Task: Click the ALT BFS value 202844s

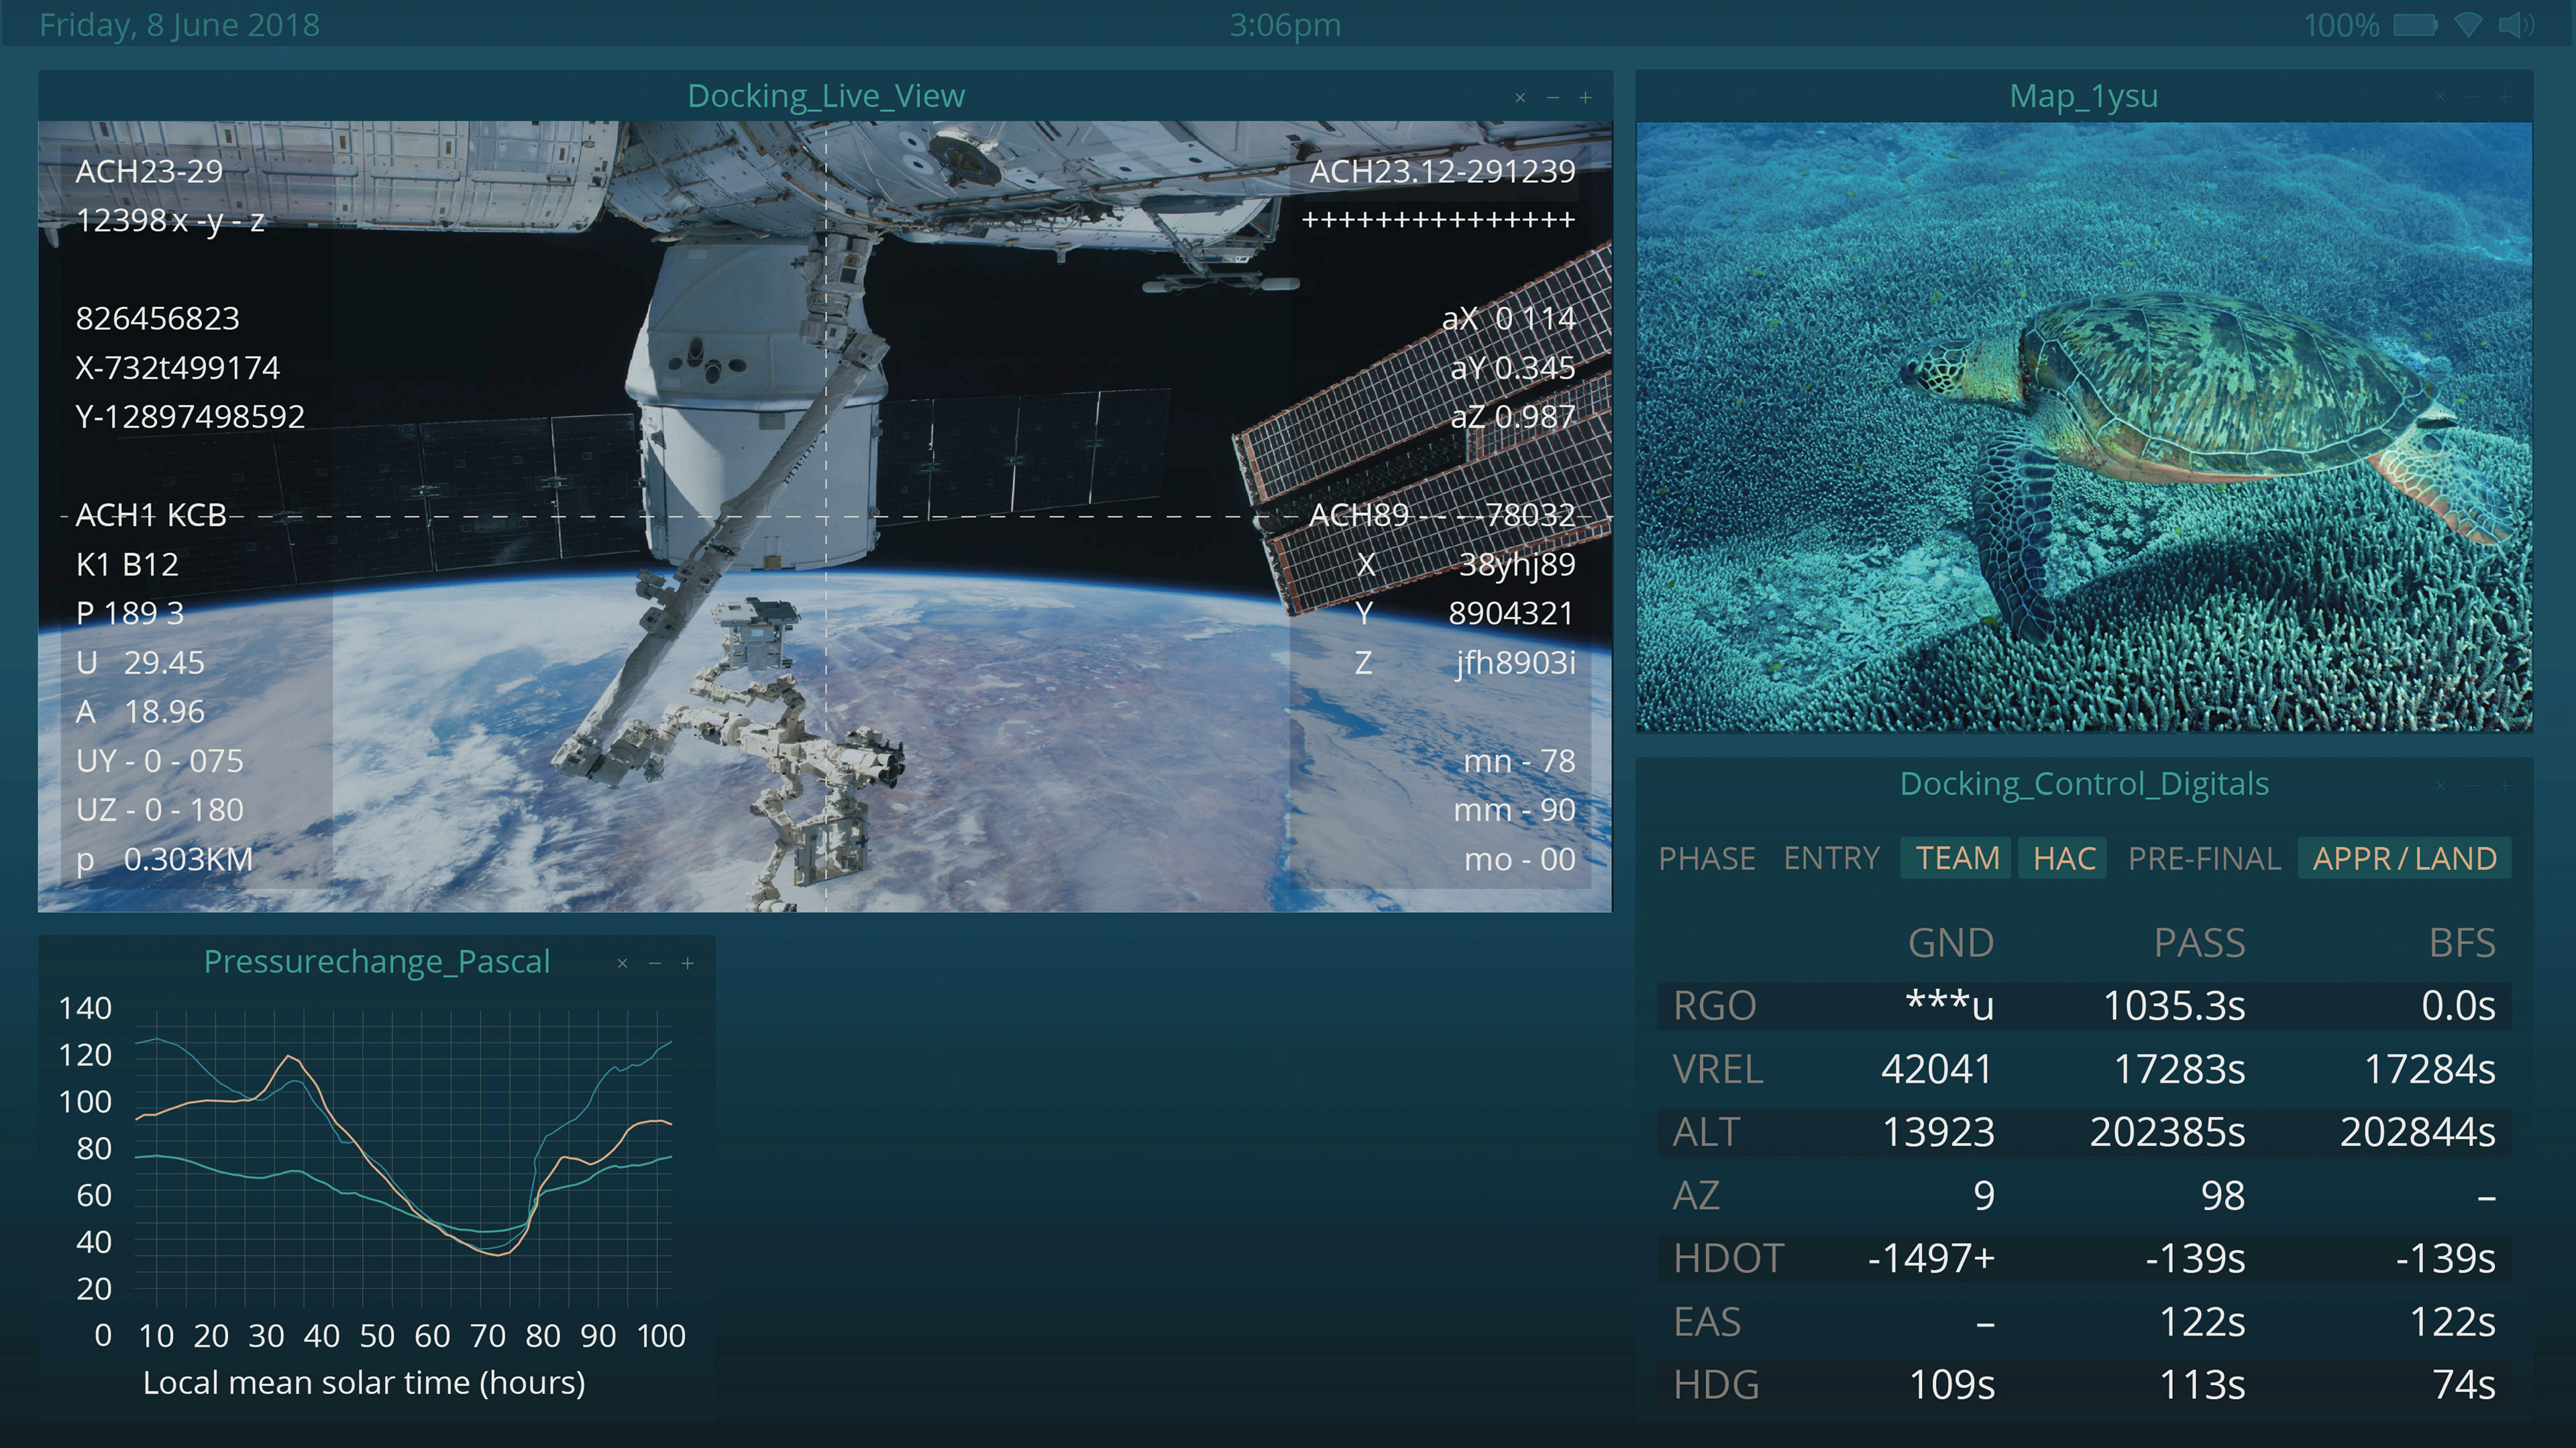Action: [2417, 1132]
